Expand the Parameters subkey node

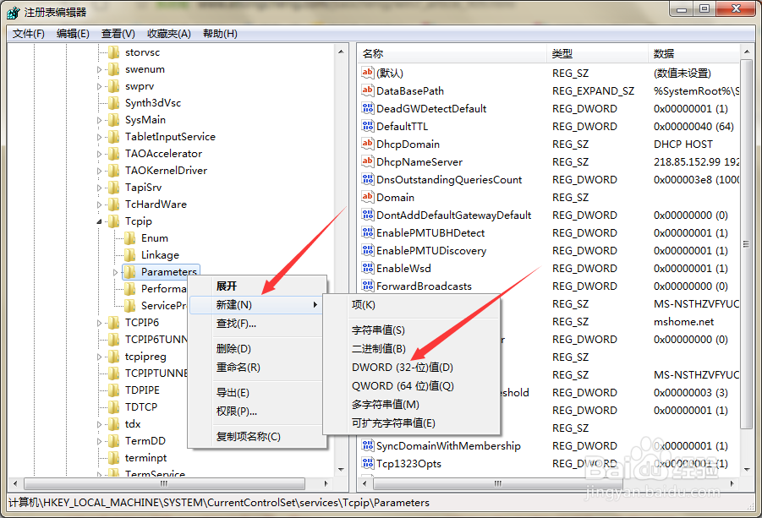pos(115,272)
